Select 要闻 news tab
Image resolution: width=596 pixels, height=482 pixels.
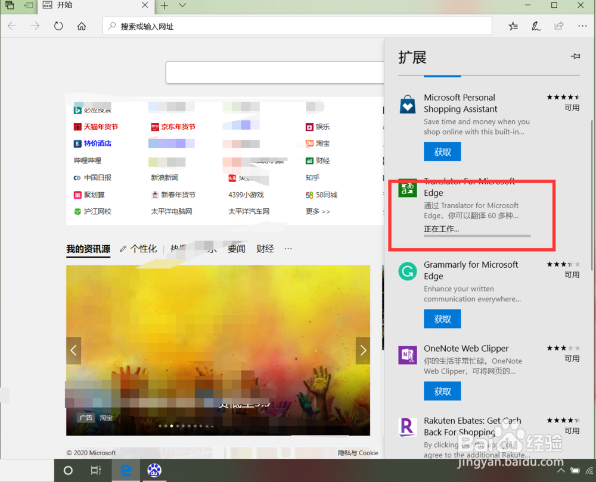point(237,249)
